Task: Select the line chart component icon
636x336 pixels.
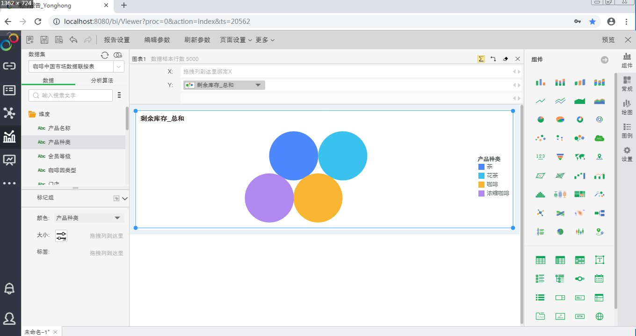Action: 540,100
